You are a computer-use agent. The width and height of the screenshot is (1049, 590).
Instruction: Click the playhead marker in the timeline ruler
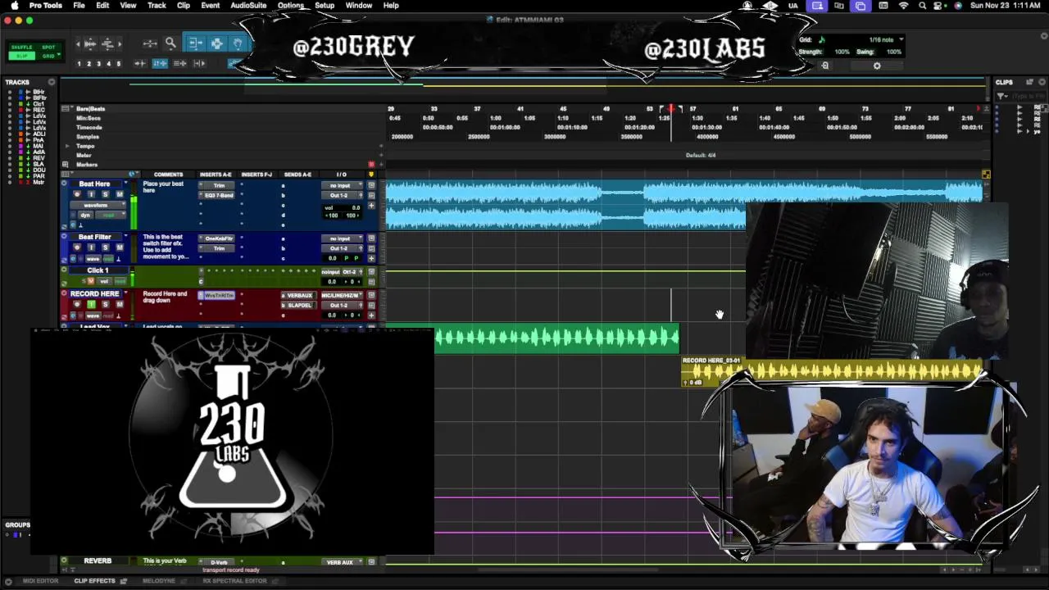point(671,109)
